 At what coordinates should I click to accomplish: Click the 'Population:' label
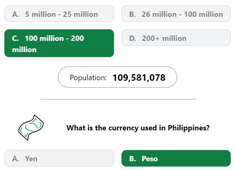88,78
